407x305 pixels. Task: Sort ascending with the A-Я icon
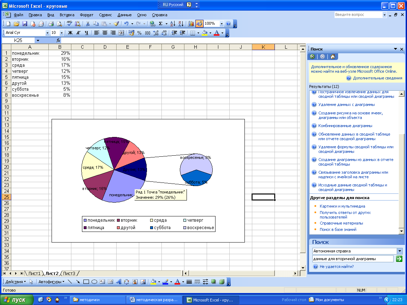click(173, 24)
